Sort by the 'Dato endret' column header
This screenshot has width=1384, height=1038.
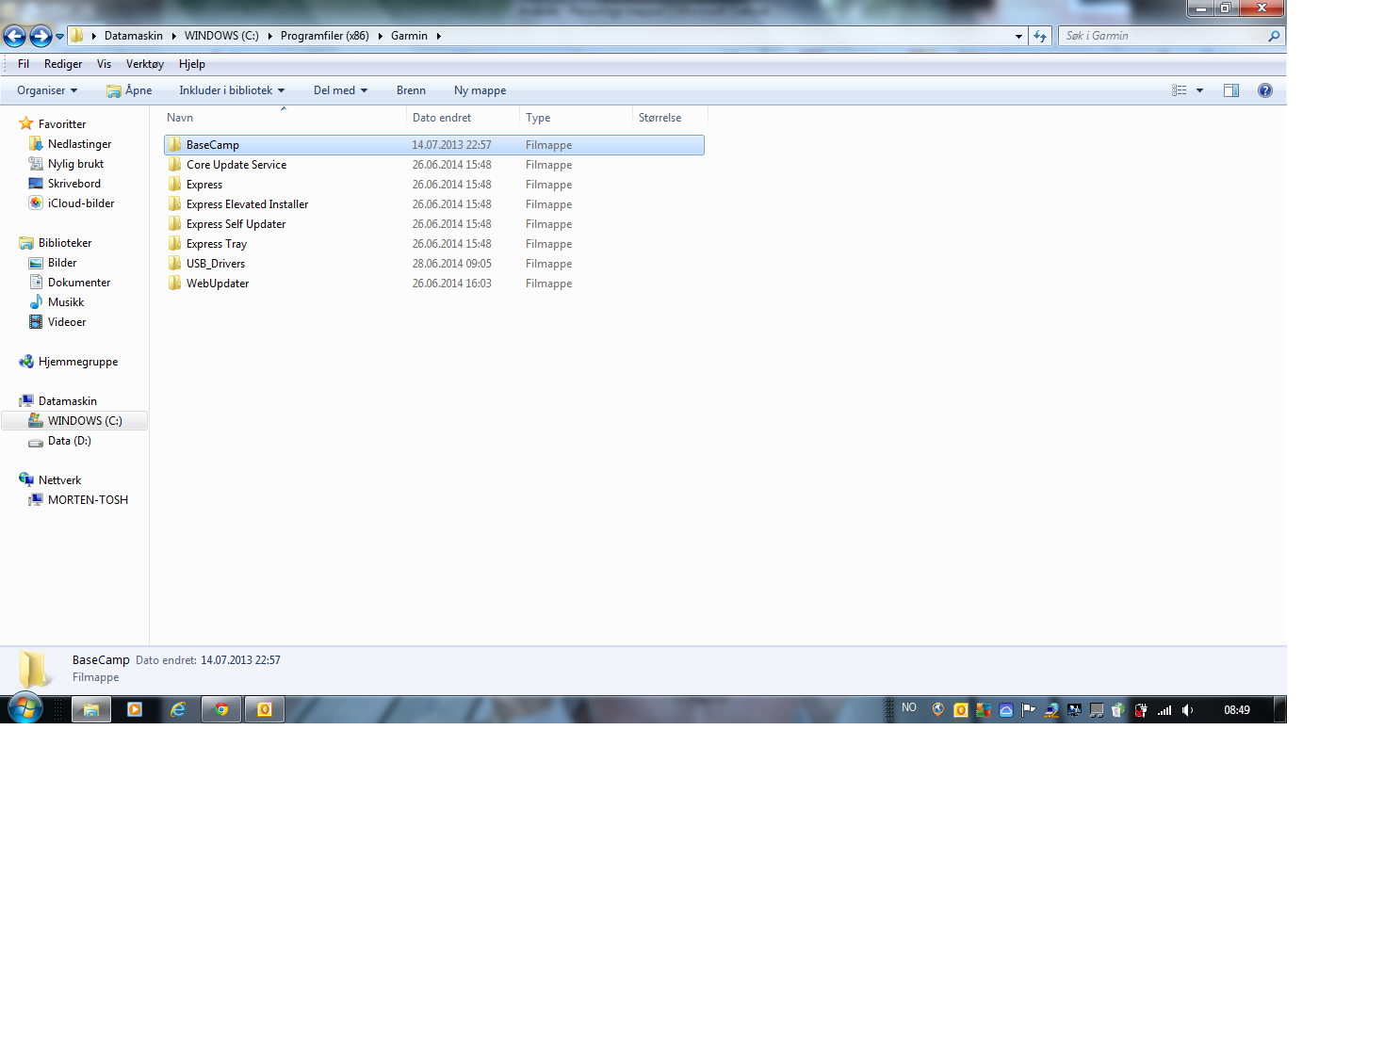coord(463,118)
